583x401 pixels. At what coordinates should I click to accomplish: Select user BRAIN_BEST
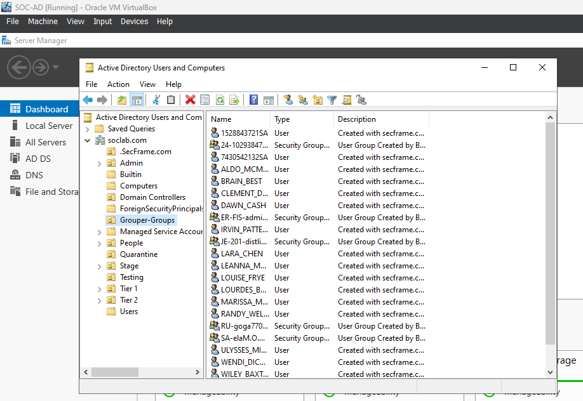[241, 181]
